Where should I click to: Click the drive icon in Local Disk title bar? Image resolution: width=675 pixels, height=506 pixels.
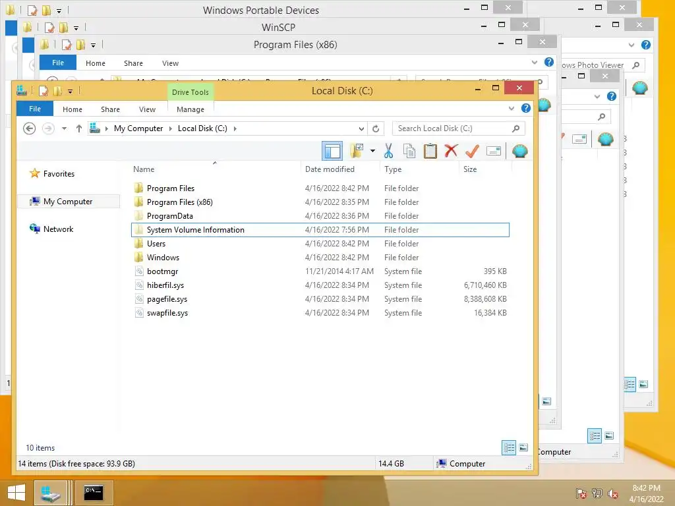click(22, 90)
